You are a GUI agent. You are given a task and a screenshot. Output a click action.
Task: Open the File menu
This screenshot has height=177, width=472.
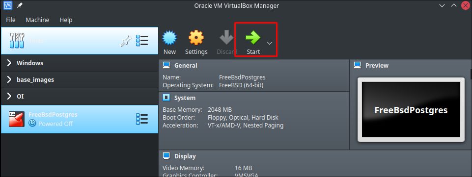10,20
